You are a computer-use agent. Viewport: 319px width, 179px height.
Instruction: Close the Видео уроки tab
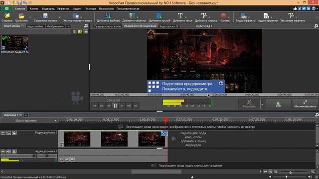(x=177, y=26)
